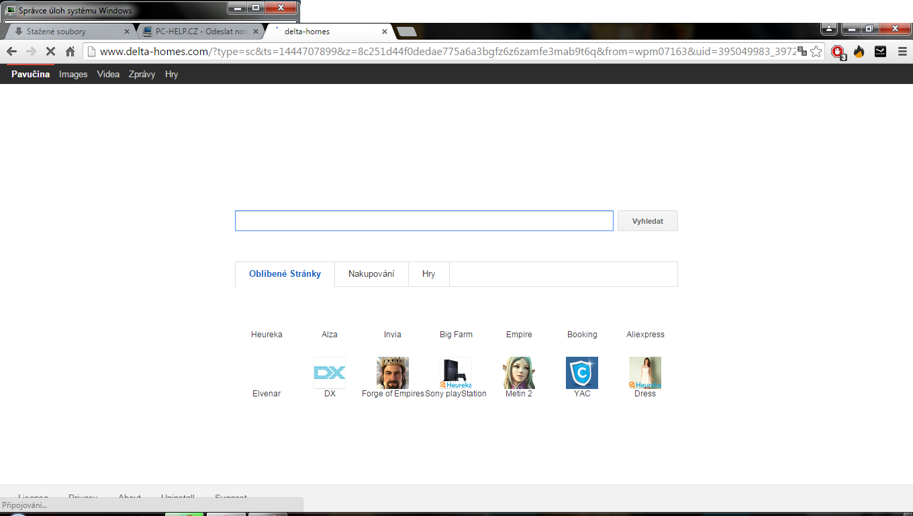Click the Připojování status bar text

pos(25,505)
